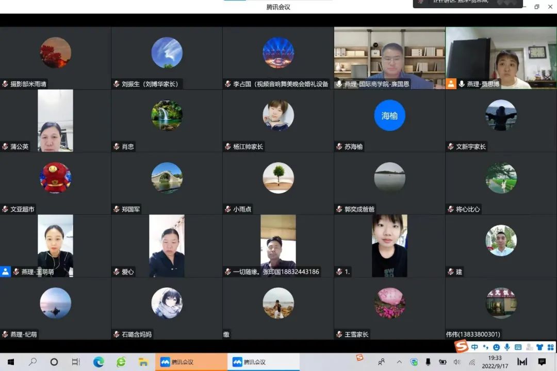Switch to the first 腾讯会议 taskbar window
The image size is (557, 371).
coord(191,362)
